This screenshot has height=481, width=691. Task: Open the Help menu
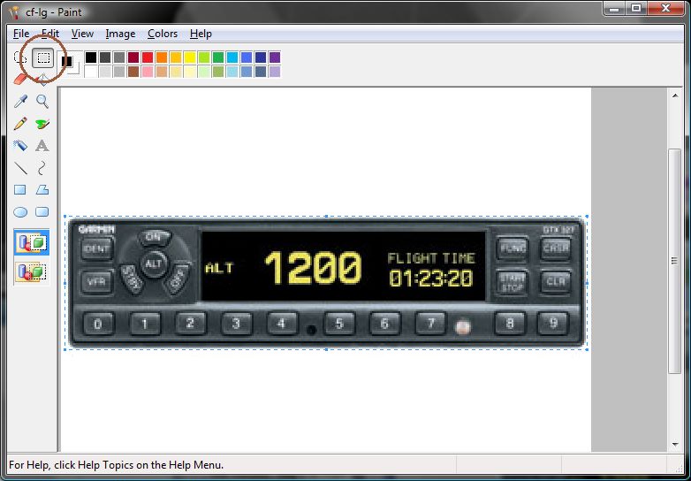pos(201,34)
